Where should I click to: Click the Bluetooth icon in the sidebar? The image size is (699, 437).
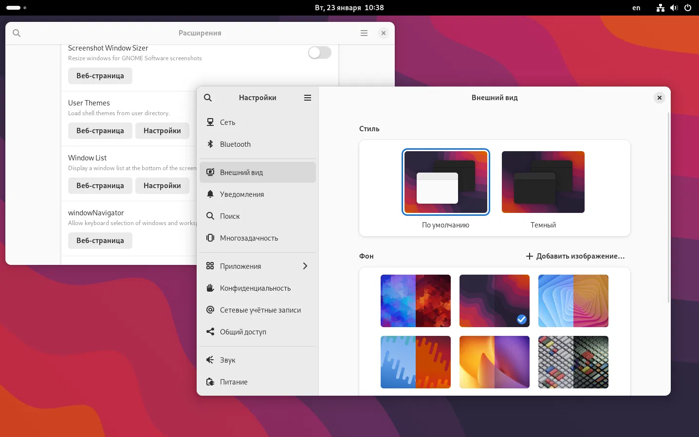210,144
